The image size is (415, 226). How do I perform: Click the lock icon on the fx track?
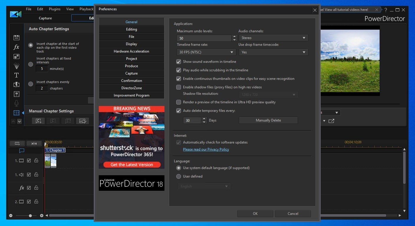point(36,188)
